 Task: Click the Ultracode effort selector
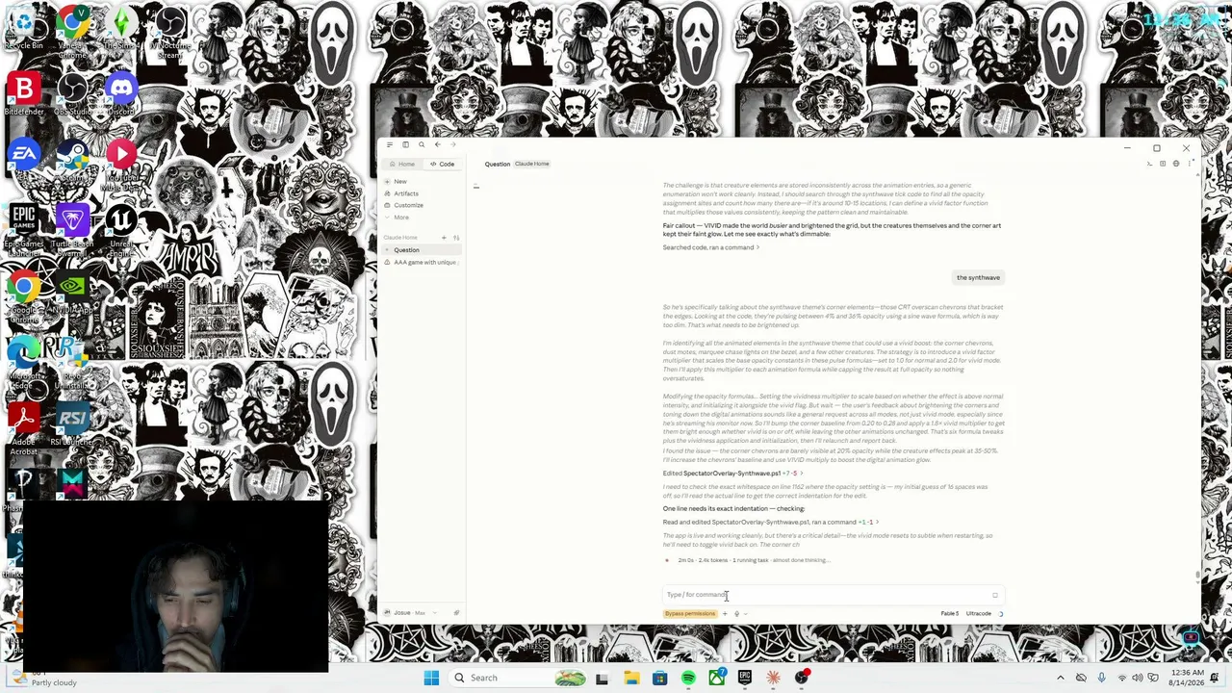[978, 614]
